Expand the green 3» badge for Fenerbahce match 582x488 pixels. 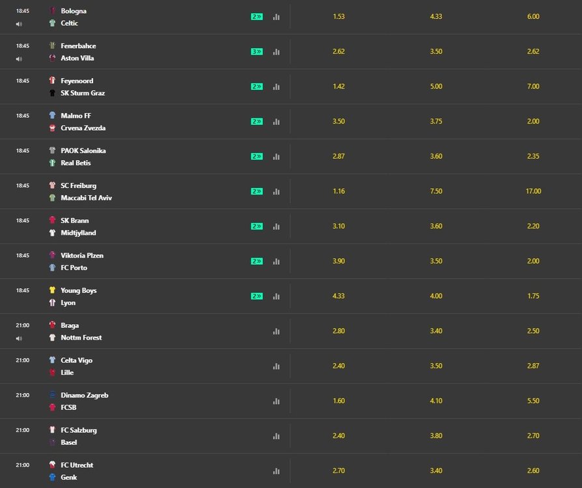[x=256, y=51]
